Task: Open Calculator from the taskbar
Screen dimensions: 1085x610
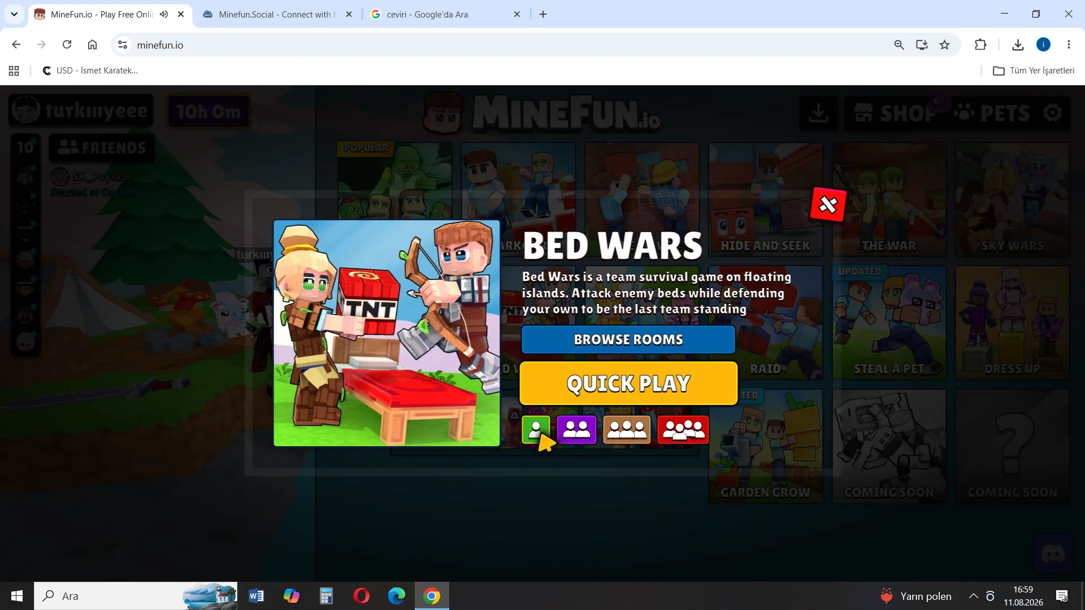Action: [326, 596]
